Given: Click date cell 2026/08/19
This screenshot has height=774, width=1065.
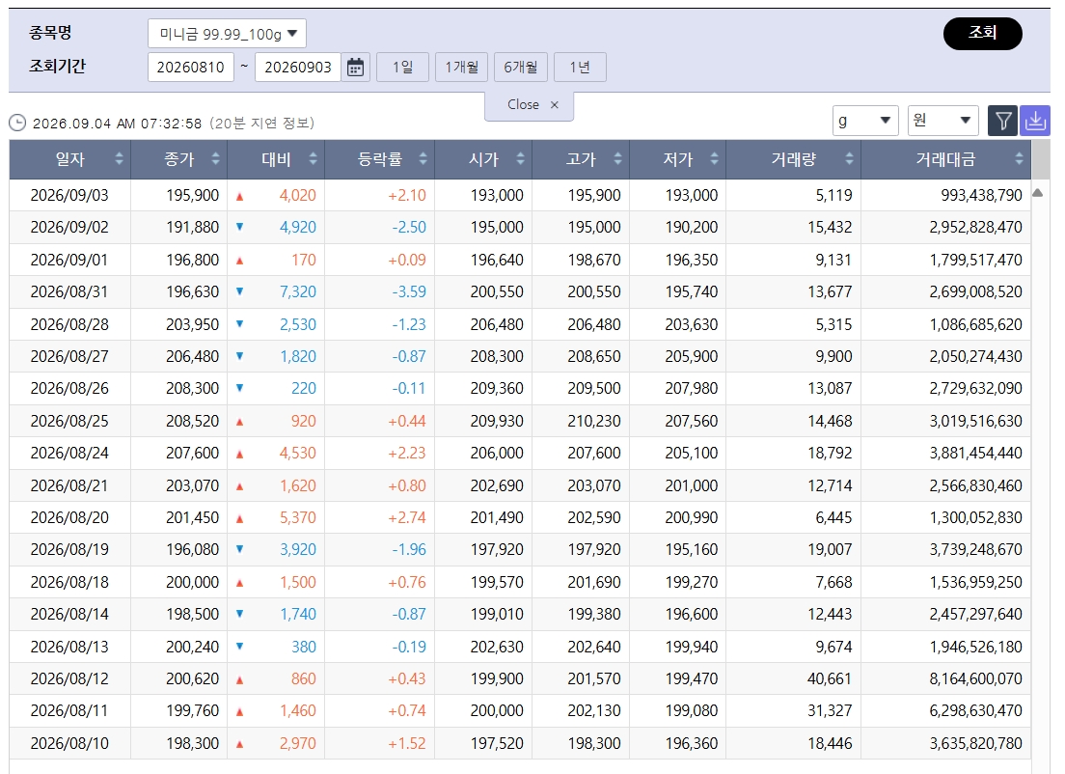Looking at the screenshot, I should click(x=69, y=550).
